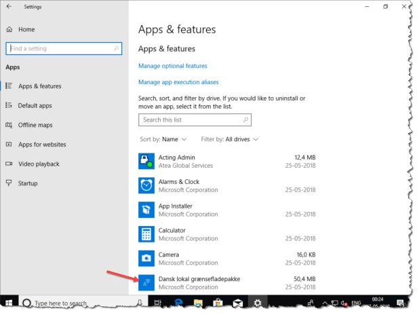
Task: Open Startup section in sidebar
Action: point(28,183)
